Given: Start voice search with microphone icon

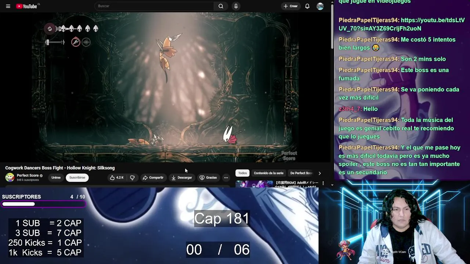Looking at the screenshot, I should pos(236,6).
